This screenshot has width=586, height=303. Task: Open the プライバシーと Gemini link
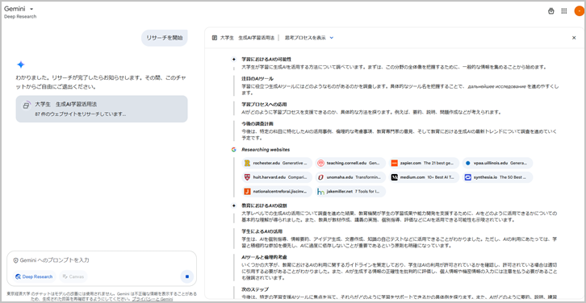tap(152, 299)
